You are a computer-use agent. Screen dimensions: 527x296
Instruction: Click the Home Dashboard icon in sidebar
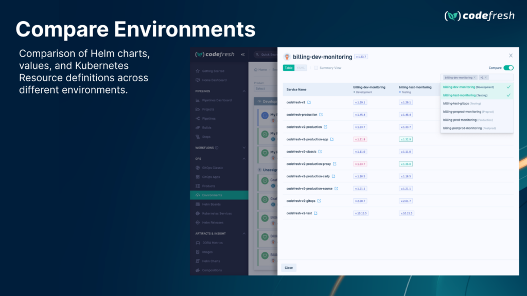[198, 80]
